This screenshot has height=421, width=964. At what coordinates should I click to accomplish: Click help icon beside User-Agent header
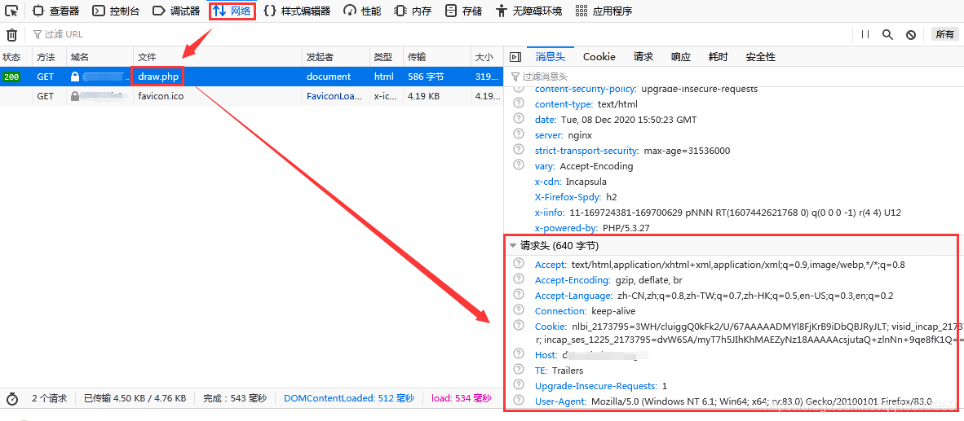tap(519, 401)
